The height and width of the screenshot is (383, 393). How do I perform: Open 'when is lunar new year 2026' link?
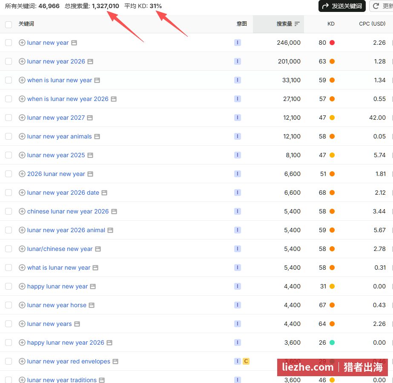coord(68,99)
